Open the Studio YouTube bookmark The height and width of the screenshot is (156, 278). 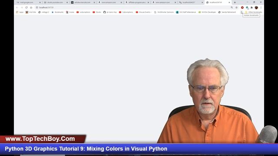pyautogui.click(x=97, y=12)
